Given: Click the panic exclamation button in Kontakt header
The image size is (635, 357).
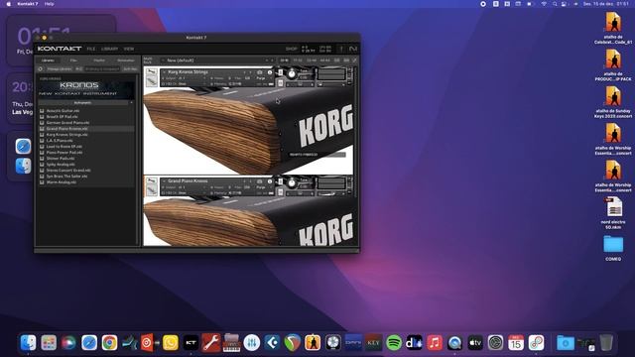Looking at the screenshot, I should 341,49.
